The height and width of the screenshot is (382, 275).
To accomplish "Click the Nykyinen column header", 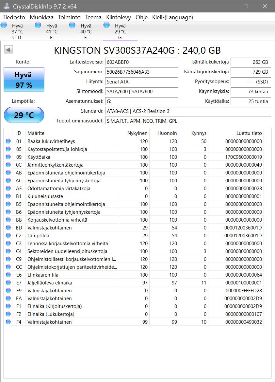I will tap(135, 133).
